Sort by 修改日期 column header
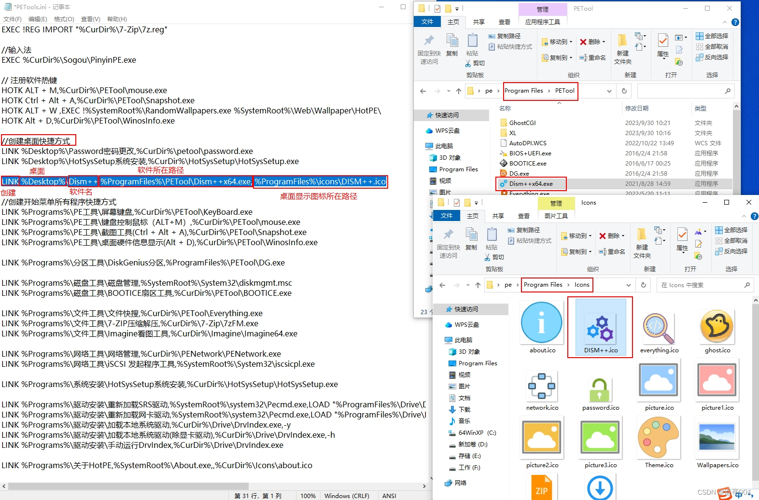The image size is (759, 500). click(637, 109)
